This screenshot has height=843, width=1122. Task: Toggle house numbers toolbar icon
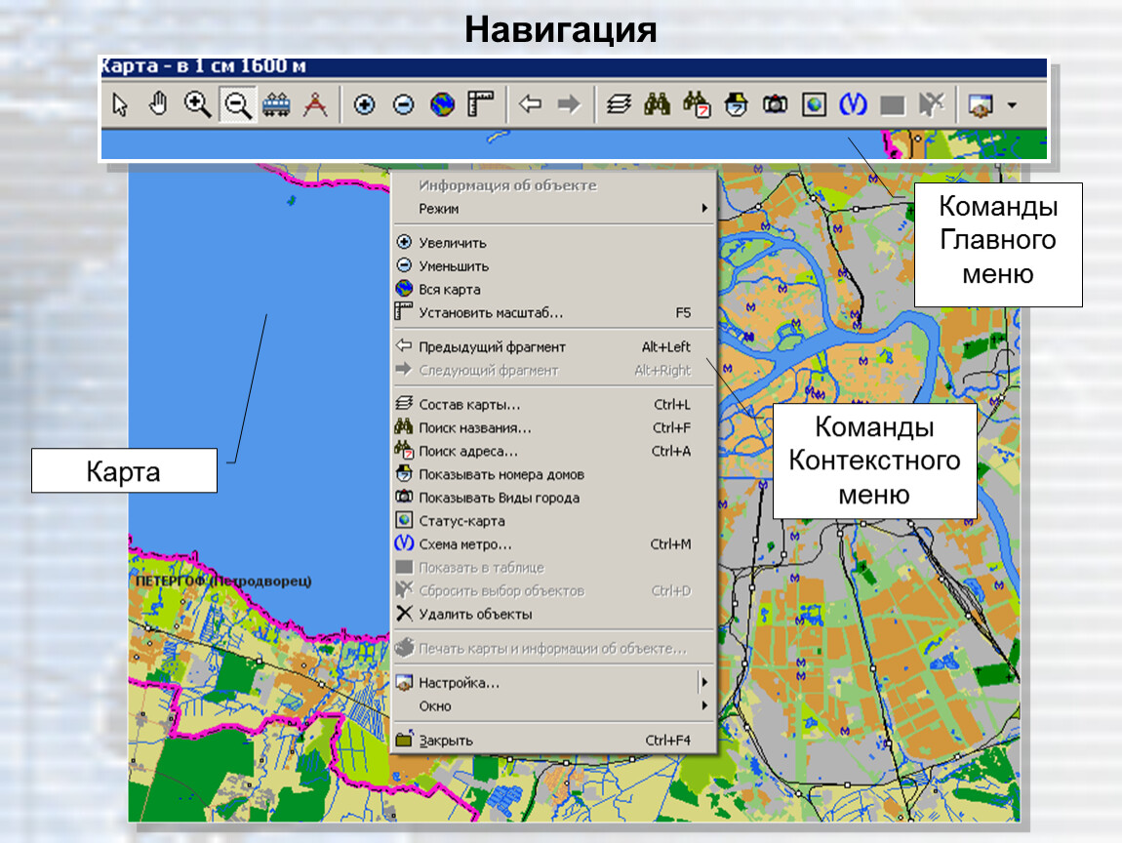pos(736,104)
